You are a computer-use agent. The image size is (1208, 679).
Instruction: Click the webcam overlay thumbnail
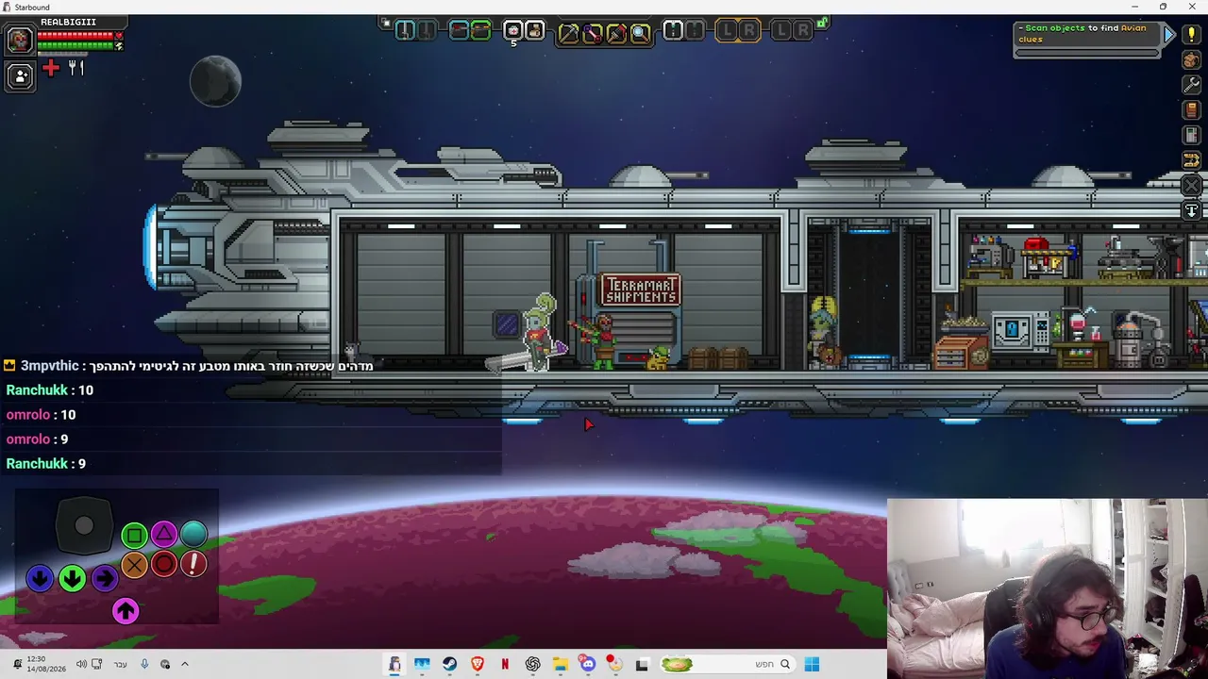[1048, 588]
